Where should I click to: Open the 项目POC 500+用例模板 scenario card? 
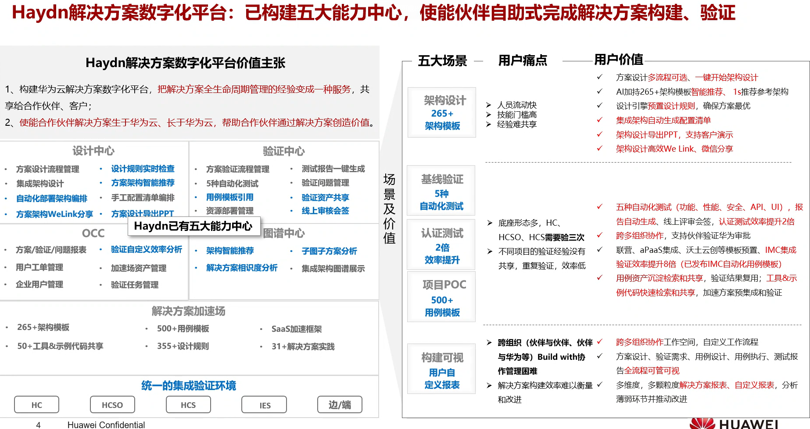pos(441,297)
